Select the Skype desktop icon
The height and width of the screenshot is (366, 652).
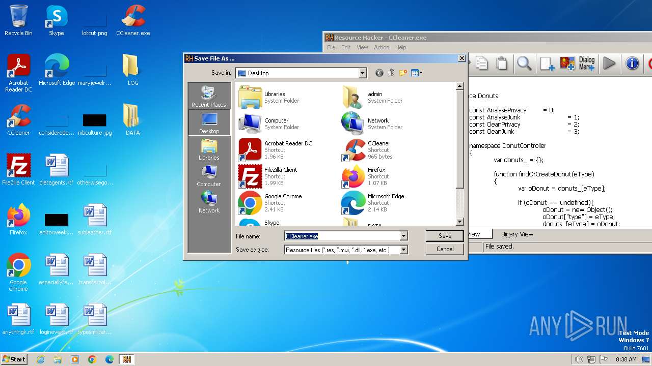click(x=57, y=20)
